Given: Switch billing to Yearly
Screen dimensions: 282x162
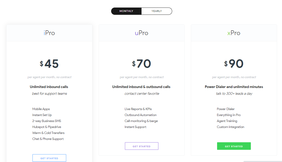Looking at the screenshot, I should [x=157, y=11].
